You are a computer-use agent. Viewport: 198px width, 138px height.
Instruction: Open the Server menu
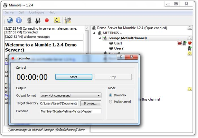[10, 12]
